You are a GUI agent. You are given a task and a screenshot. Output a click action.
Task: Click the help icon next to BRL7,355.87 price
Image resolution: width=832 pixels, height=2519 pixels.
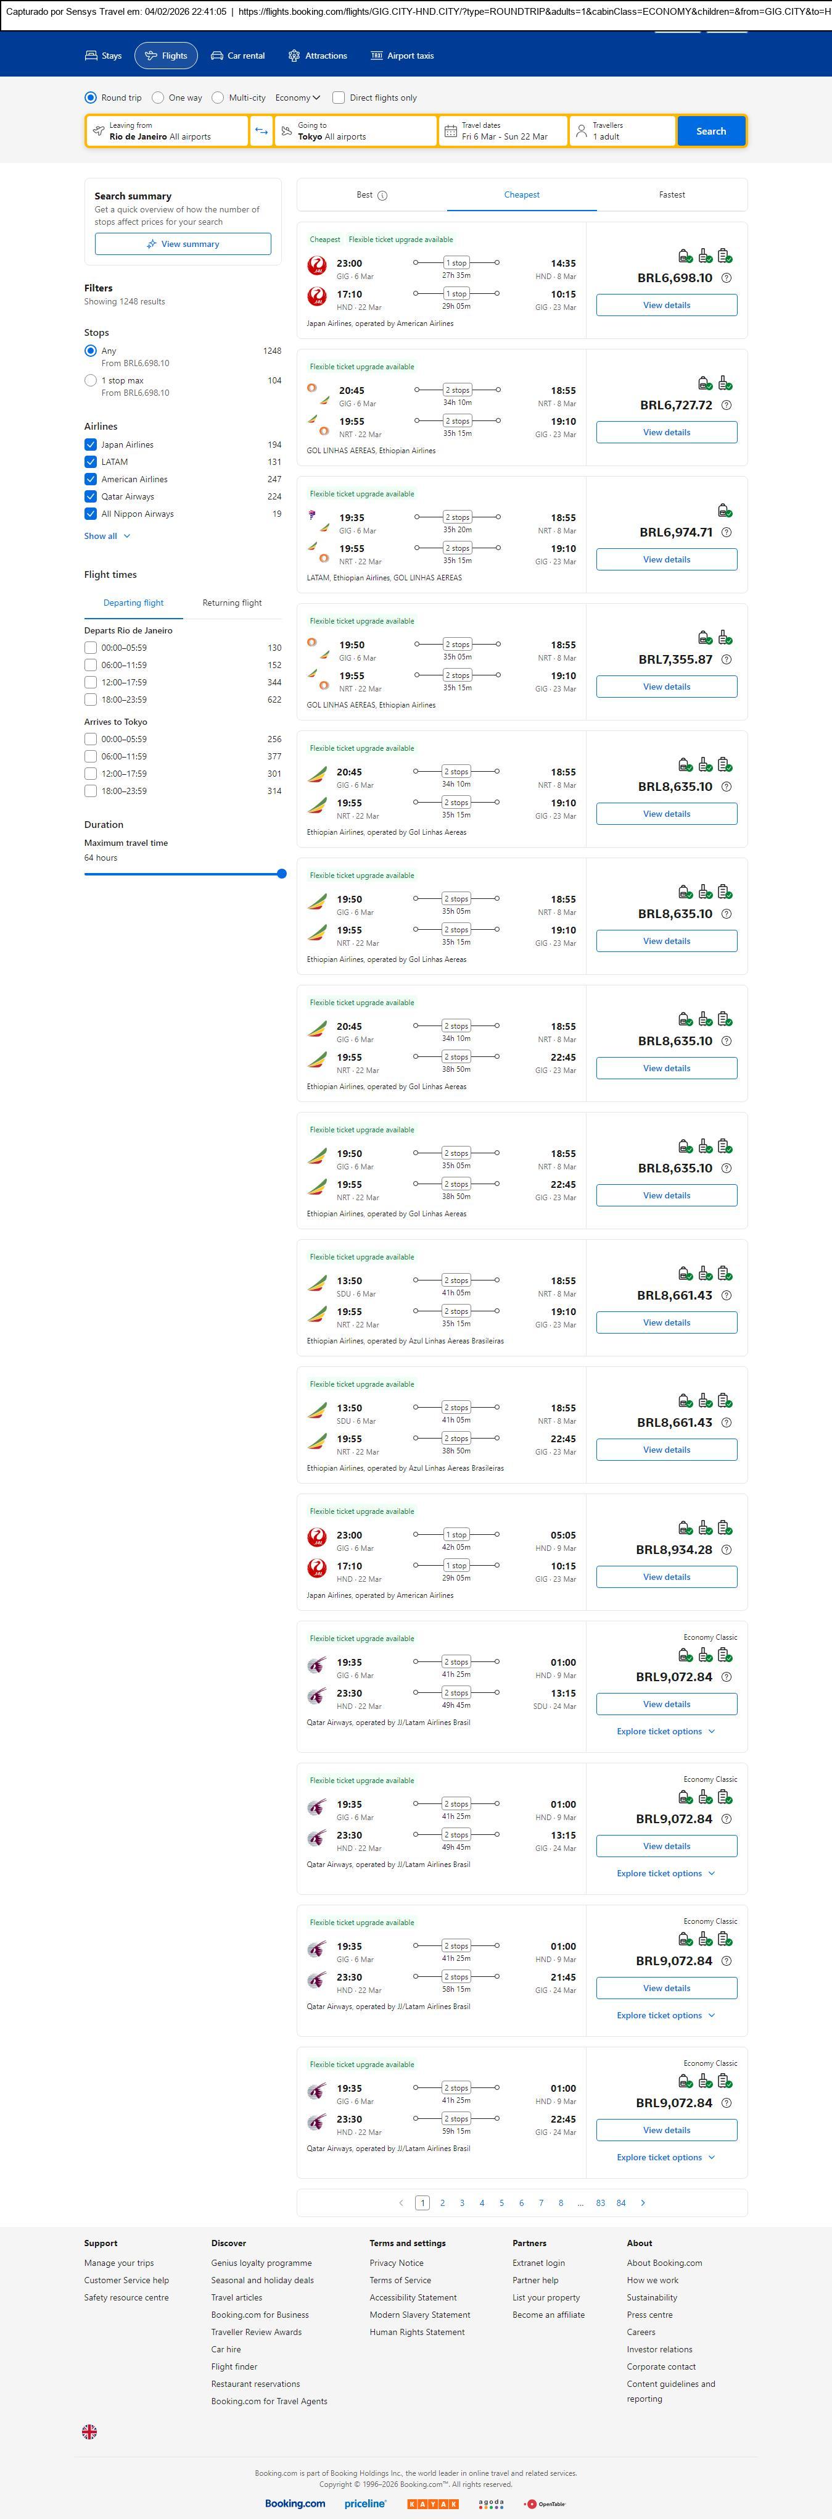click(725, 660)
